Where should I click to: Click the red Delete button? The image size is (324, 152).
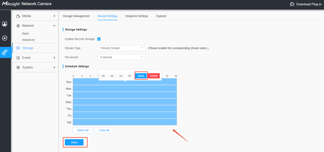click(154, 76)
